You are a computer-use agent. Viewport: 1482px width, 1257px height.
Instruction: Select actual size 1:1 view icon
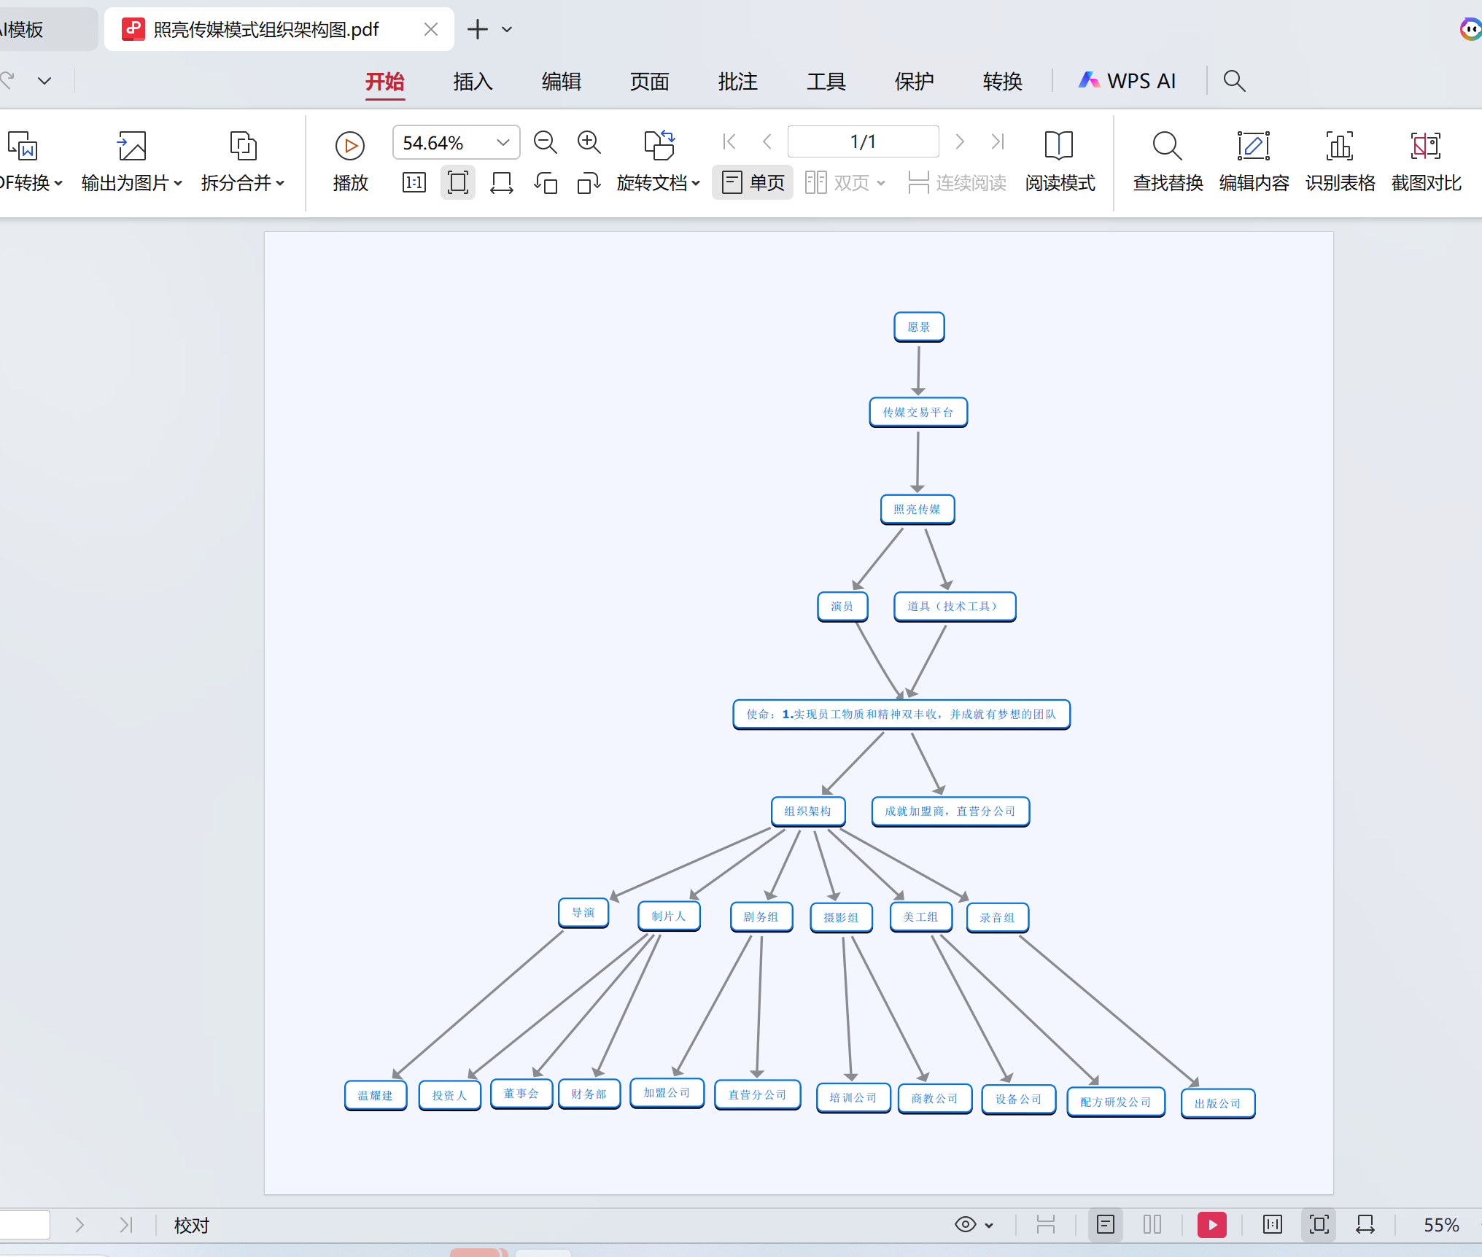click(x=414, y=182)
